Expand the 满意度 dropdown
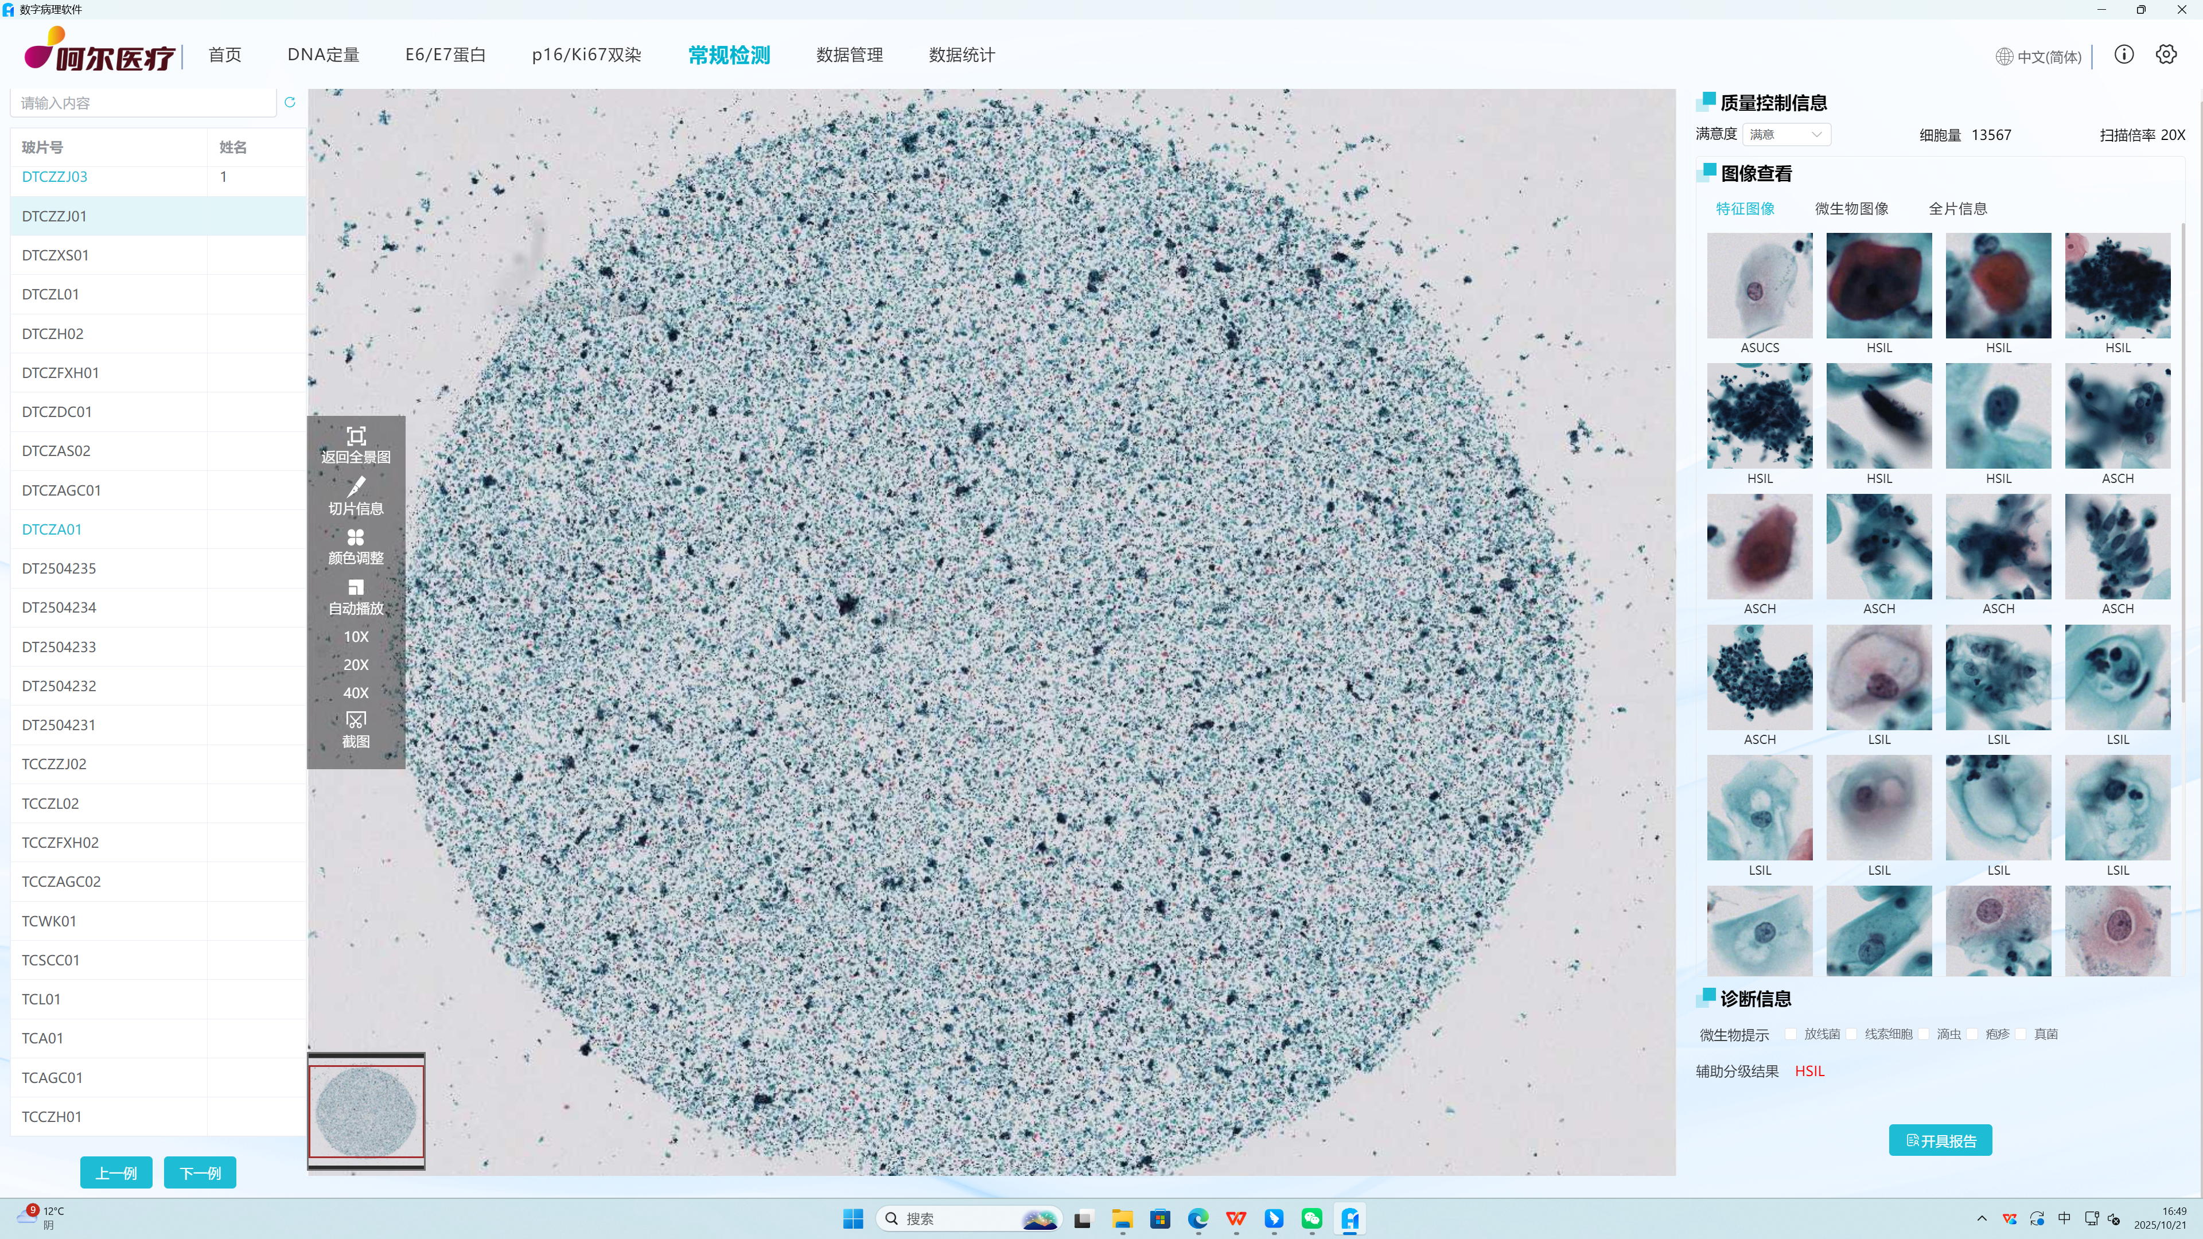 1786,134
